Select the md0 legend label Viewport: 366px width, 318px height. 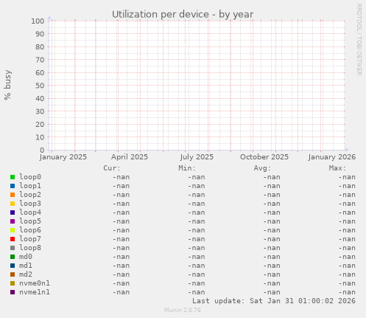coord(26,257)
